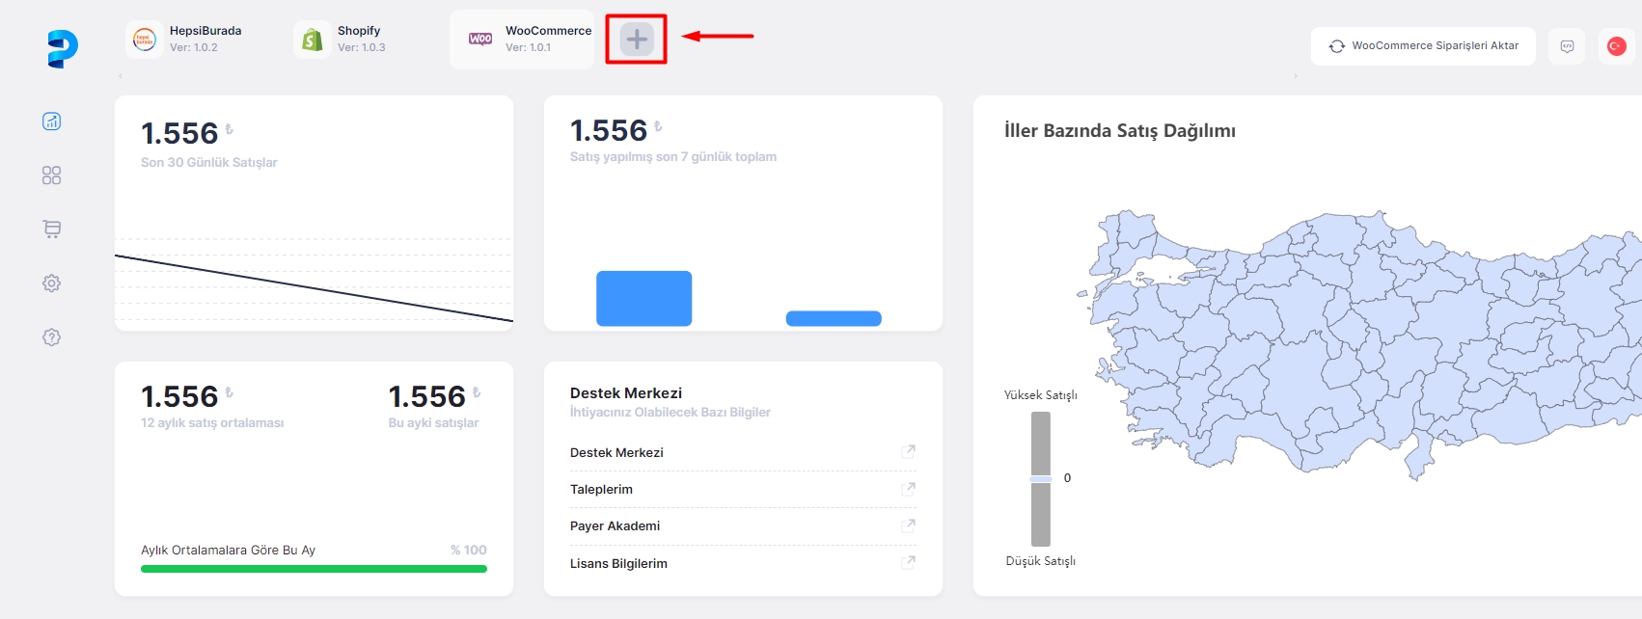
Task: Open the settings gear in sidebar
Action: pyautogui.click(x=52, y=283)
